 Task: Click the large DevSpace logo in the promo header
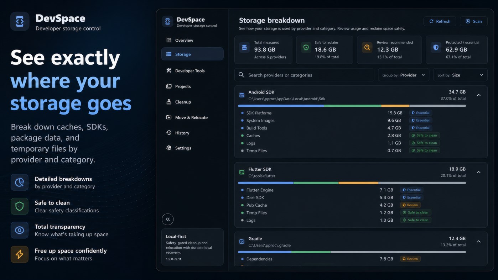coord(20,21)
